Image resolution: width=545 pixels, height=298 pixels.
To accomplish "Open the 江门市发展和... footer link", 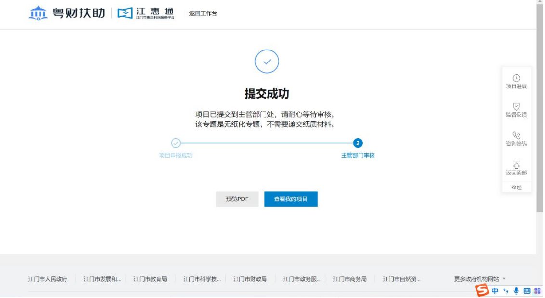I will click(x=103, y=280).
